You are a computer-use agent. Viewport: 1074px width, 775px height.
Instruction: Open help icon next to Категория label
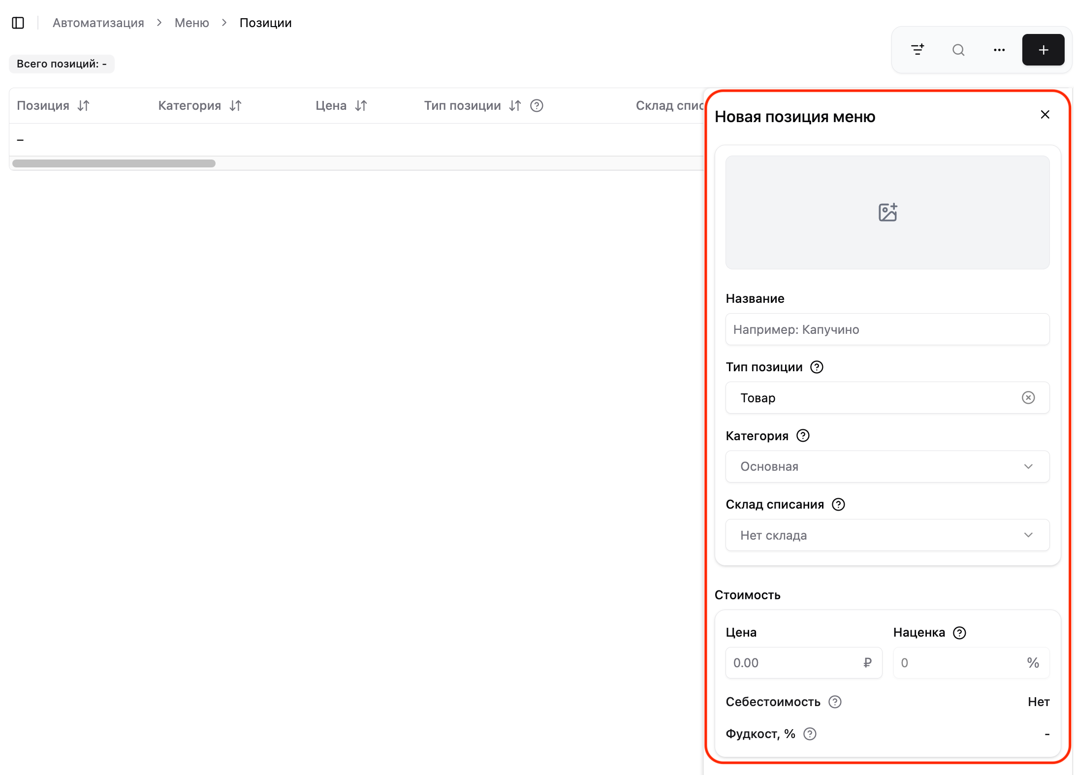click(x=803, y=436)
